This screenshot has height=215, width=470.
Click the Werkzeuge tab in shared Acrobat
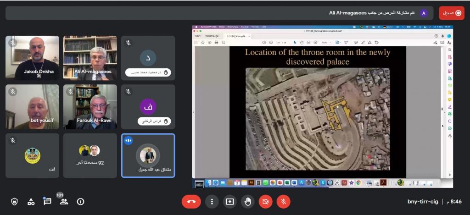pyautogui.click(x=212, y=36)
